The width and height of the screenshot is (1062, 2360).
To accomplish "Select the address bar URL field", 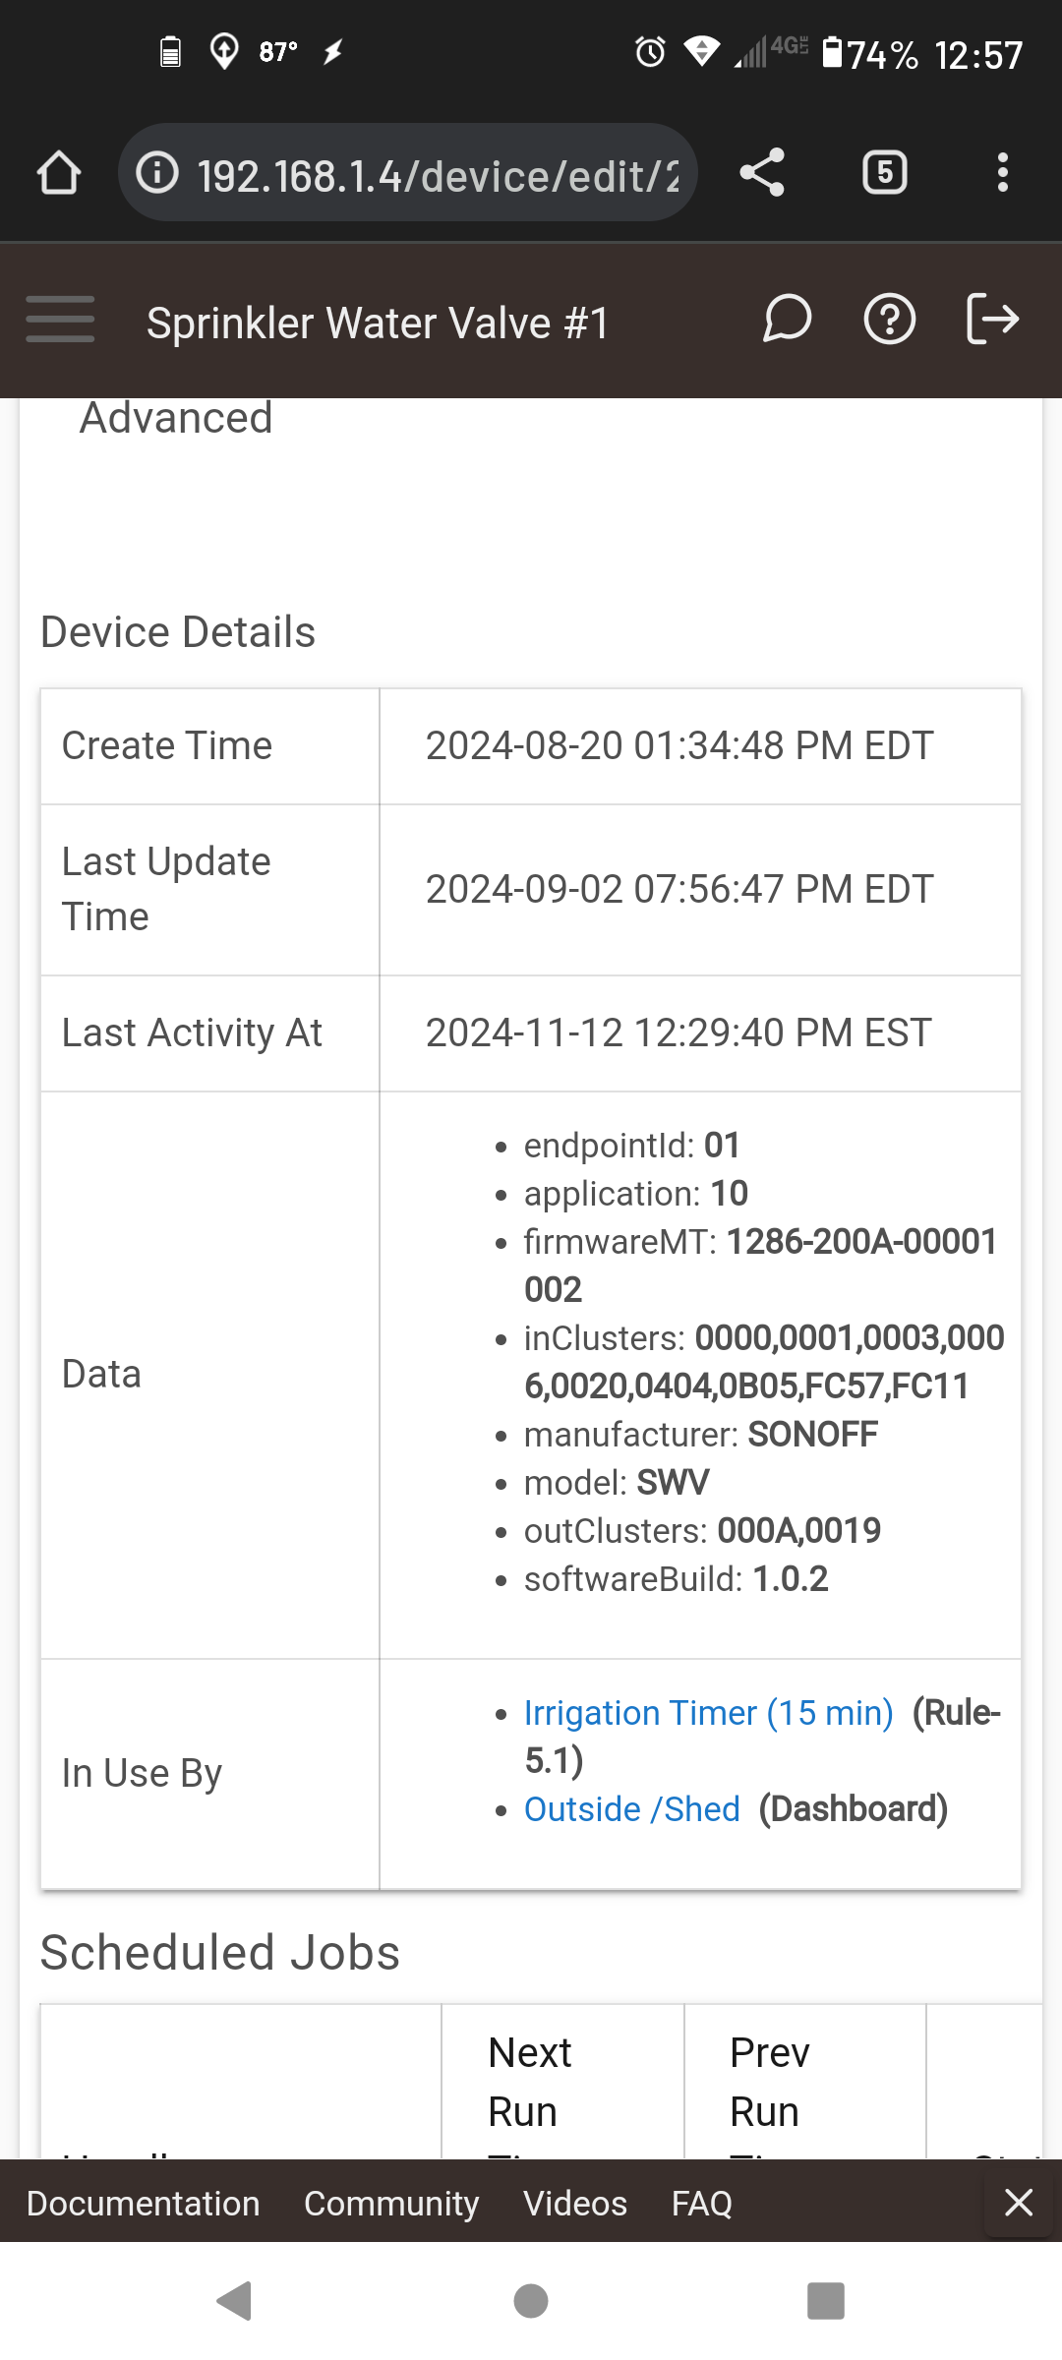I will [408, 173].
